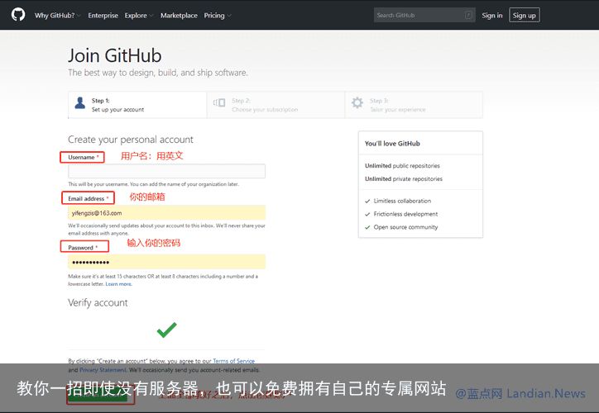Image resolution: width=599 pixels, height=413 pixels.
Task: Go to Enterprise page
Action: click(x=103, y=16)
